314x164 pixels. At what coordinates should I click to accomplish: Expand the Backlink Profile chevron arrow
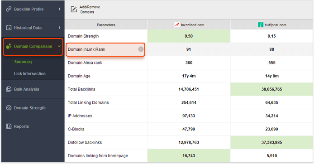[x=59, y=9]
